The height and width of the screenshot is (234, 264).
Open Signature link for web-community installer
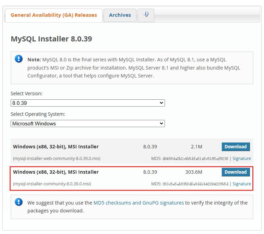[242, 159]
